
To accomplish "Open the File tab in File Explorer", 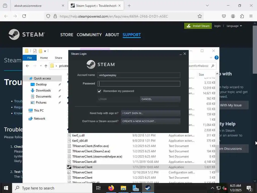I will click(x=30, y=58).
